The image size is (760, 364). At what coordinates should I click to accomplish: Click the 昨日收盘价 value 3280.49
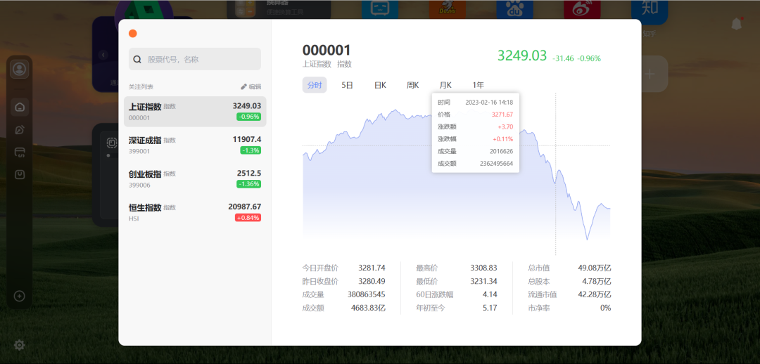point(372,281)
